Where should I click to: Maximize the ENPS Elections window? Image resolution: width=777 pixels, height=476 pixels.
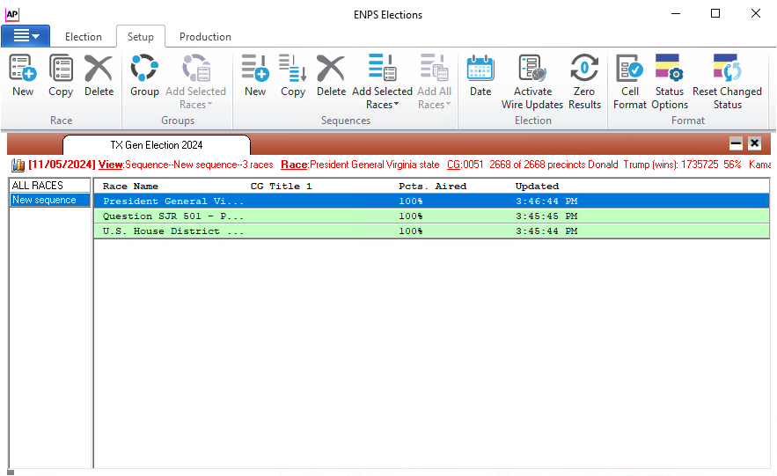click(715, 13)
